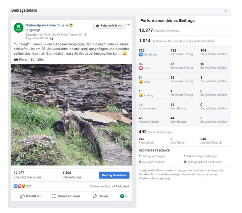Click the Traurig emoji icon in performance panel

141,95
